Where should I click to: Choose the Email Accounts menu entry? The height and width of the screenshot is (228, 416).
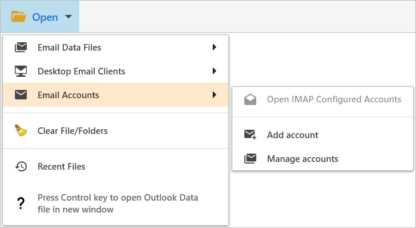tap(116, 95)
